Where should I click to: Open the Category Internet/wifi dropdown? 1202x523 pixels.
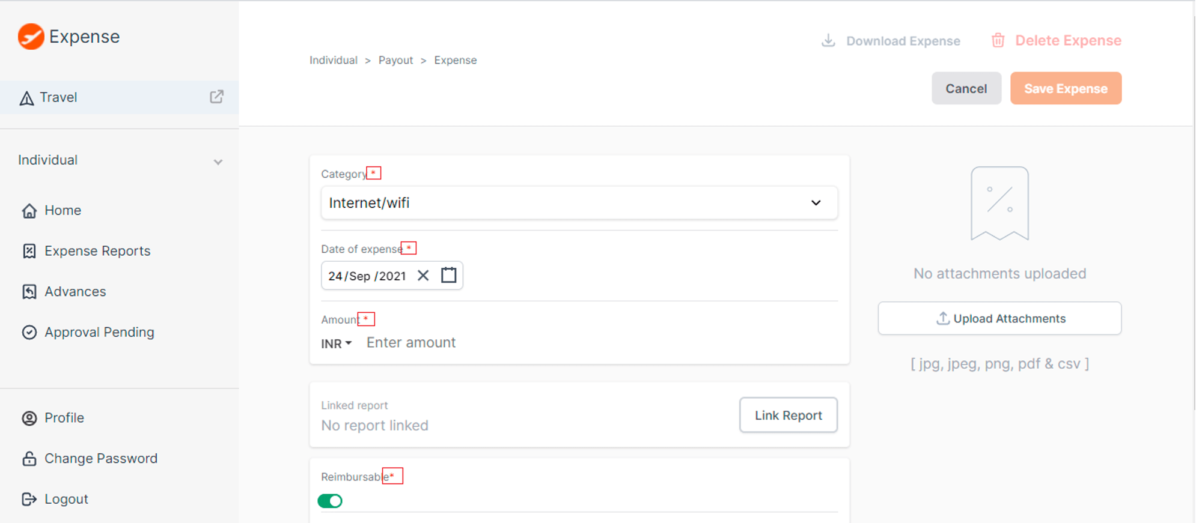(579, 203)
